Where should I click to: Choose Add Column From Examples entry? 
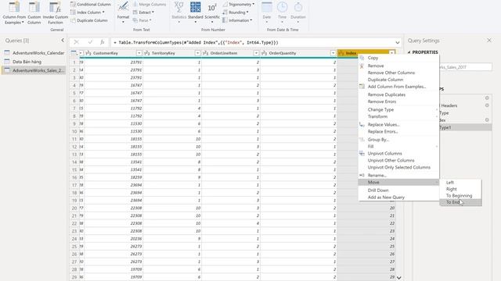(398, 87)
